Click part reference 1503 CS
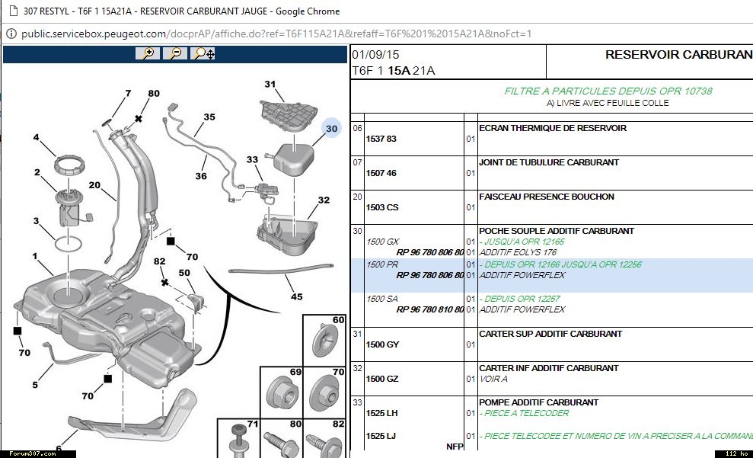The image size is (753, 458). 382,208
